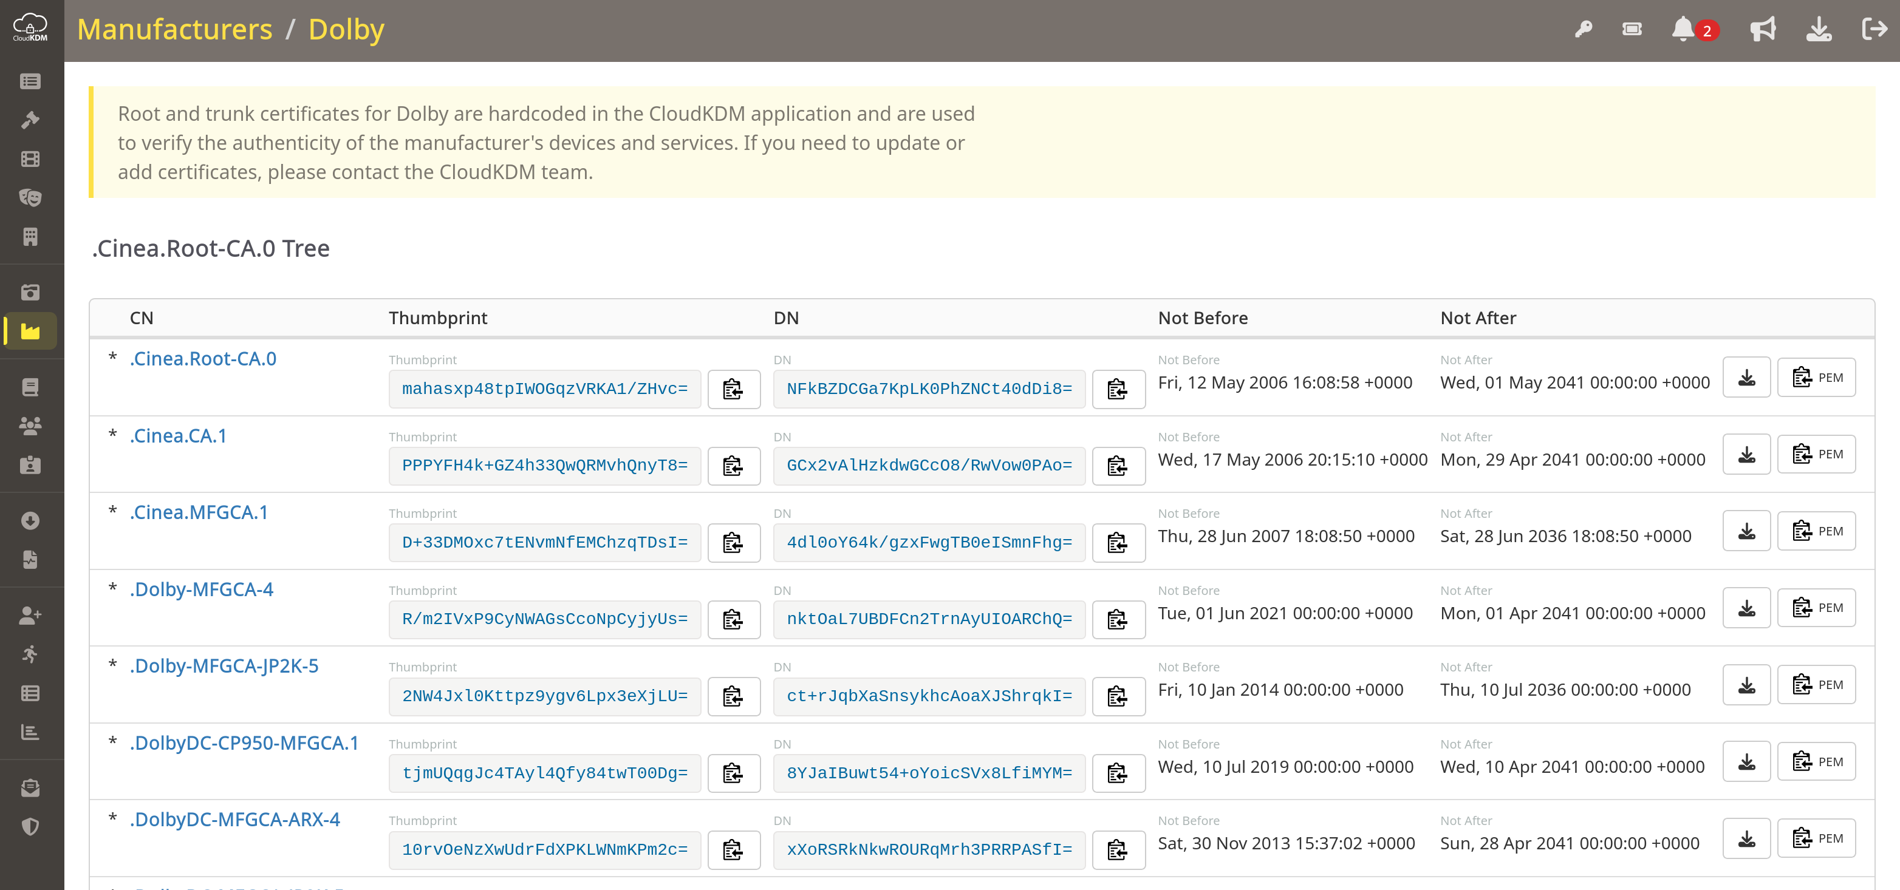Open the users group sidebar icon
1900x890 pixels.
coord(30,426)
